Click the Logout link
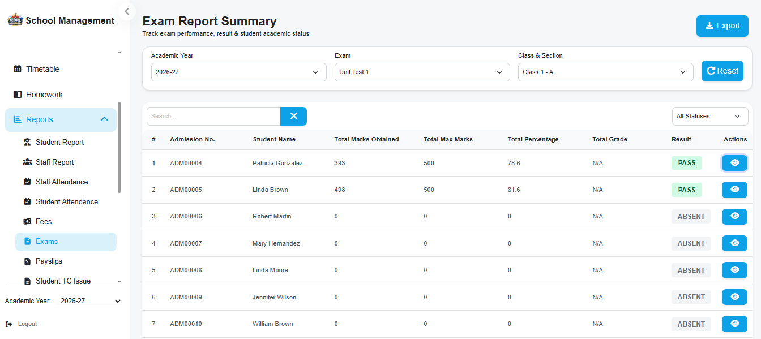Image resolution: width=761 pixels, height=339 pixels. 27,324
